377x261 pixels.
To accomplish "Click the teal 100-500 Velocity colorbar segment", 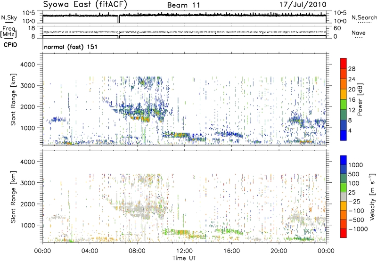I will [x=344, y=179].
